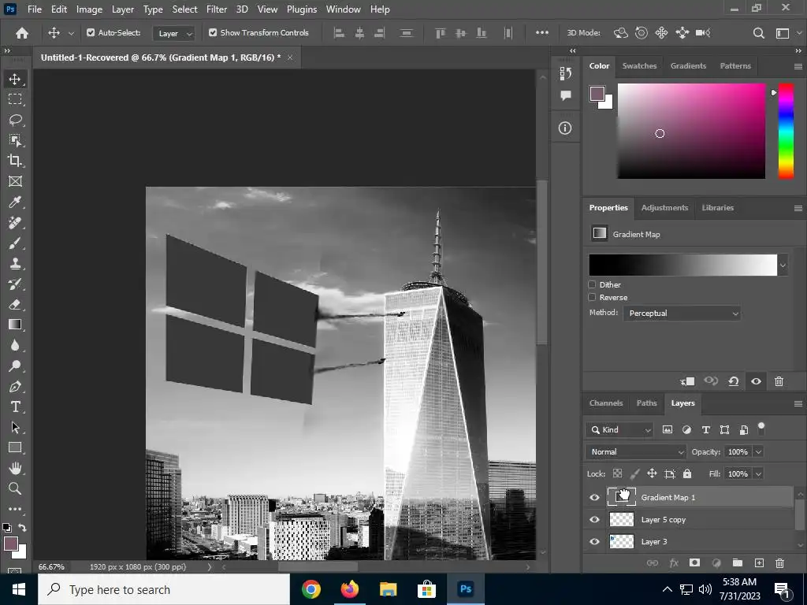The height and width of the screenshot is (605, 807).
Task: Select the Brush tool
Action: pyautogui.click(x=15, y=243)
